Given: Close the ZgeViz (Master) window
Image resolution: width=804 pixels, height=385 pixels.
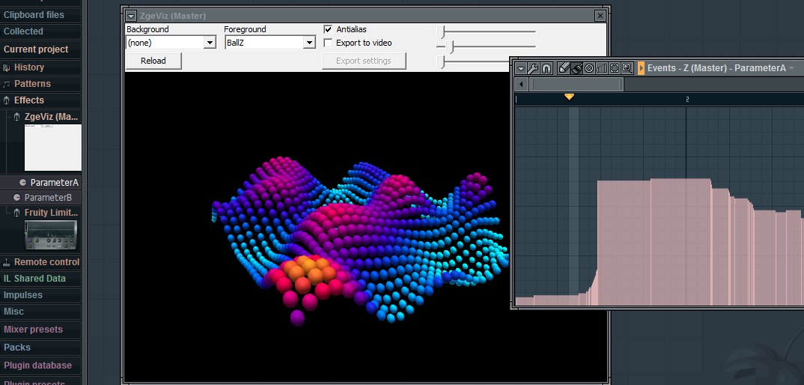Looking at the screenshot, I should click(600, 16).
